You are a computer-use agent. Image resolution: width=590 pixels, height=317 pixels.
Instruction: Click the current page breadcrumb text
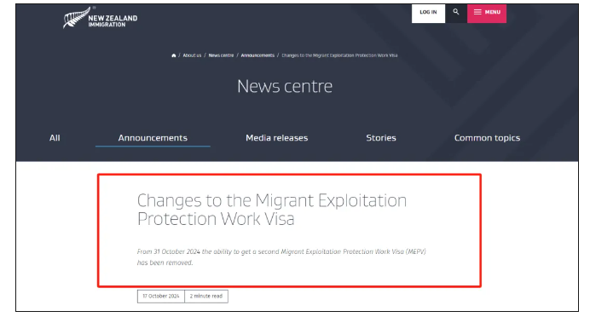pos(339,55)
